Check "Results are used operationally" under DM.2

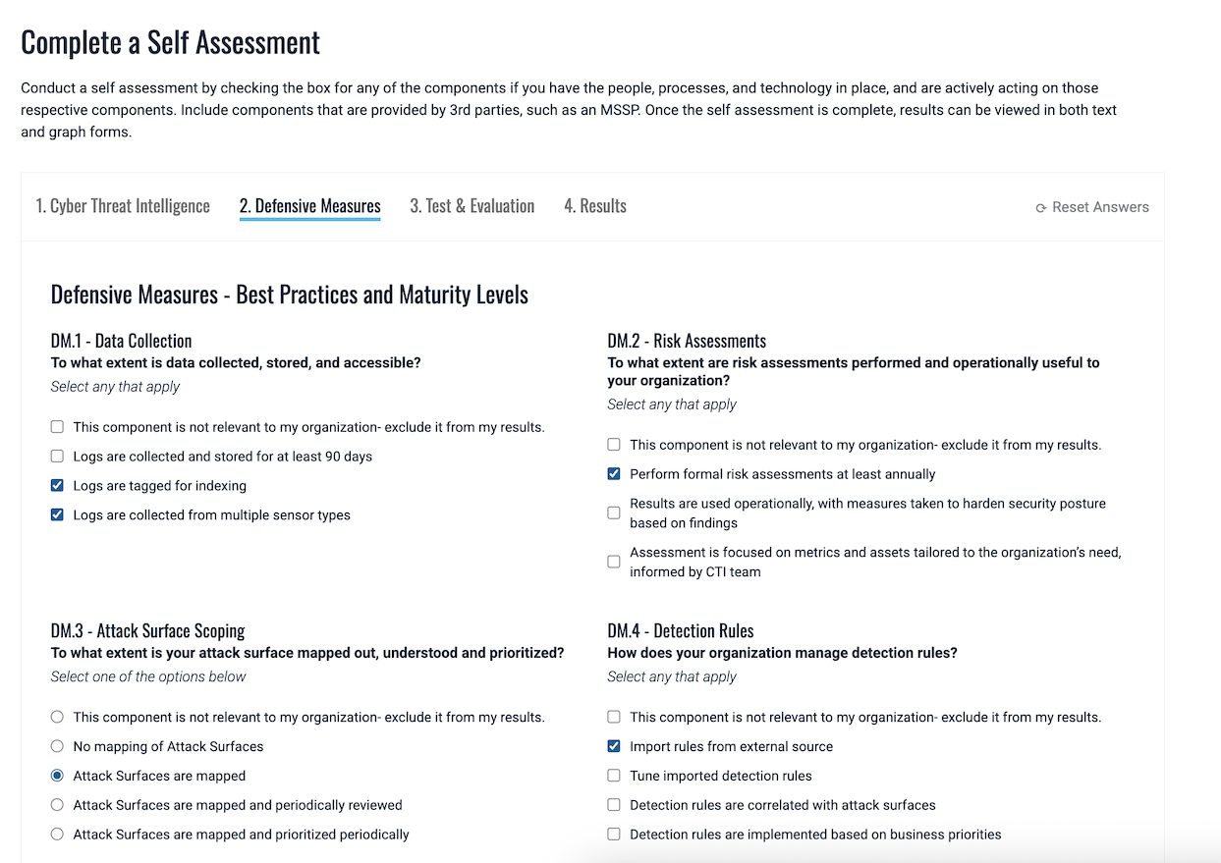tap(613, 512)
